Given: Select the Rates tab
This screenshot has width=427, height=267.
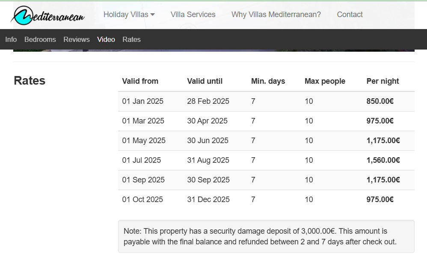Looking at the screenshot, I should pos(131,39).
